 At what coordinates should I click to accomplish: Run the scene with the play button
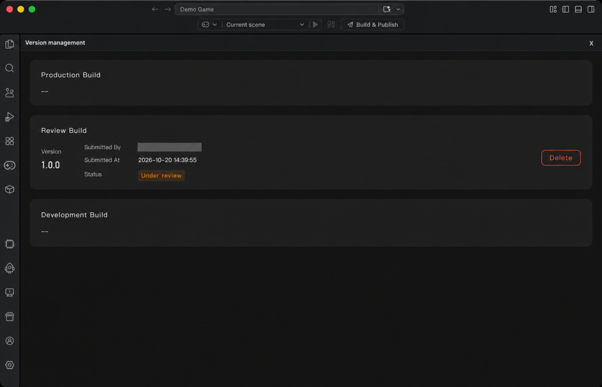click(x=315, y=25)
